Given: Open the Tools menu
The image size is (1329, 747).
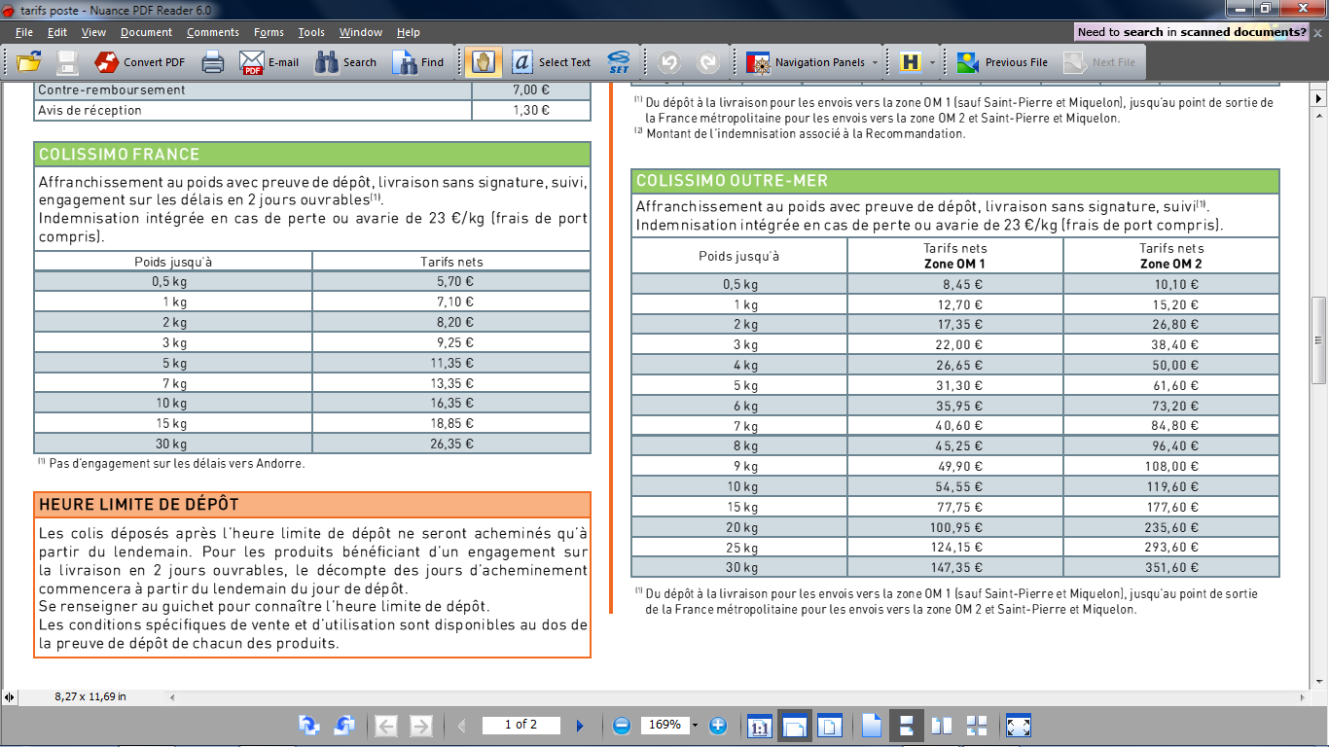Looking at the screenshot, I should click(x=311, y=32).
